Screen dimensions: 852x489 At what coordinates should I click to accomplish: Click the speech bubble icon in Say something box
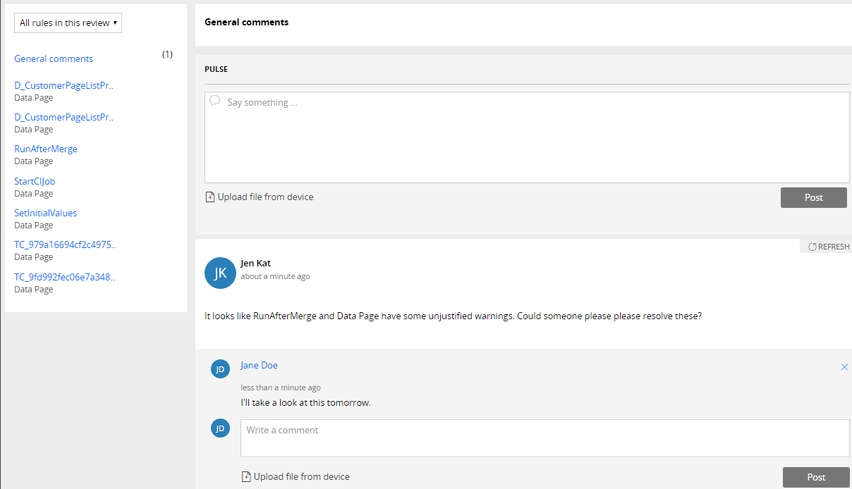[215, 101]
